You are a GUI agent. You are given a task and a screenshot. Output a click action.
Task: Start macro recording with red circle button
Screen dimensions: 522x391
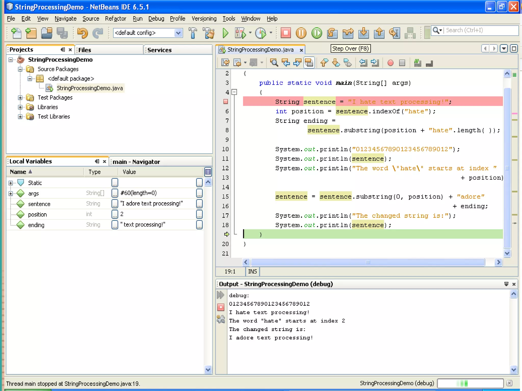390,63
